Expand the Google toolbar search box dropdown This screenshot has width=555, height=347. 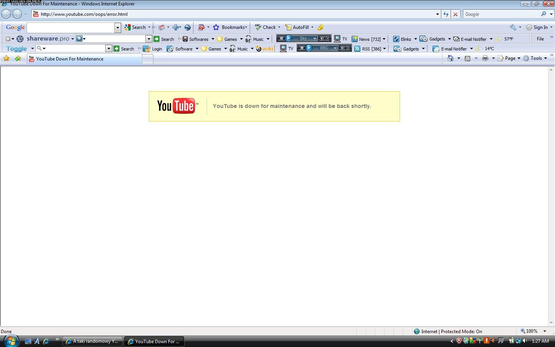click(118, 27)
